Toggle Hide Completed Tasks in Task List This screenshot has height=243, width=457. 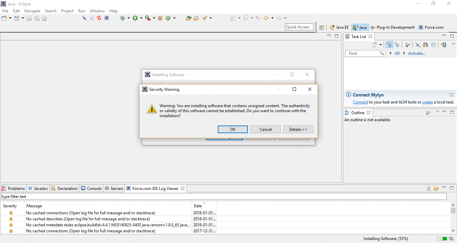pyautogui.click(x=418, y=45)
